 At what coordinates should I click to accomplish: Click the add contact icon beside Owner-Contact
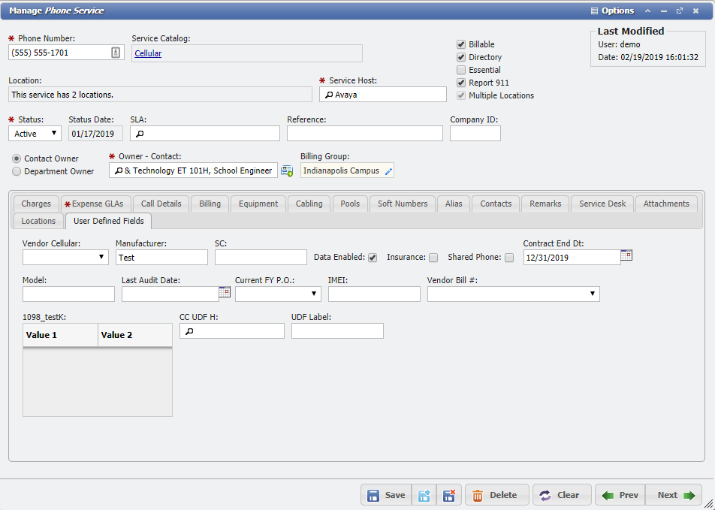286,171
